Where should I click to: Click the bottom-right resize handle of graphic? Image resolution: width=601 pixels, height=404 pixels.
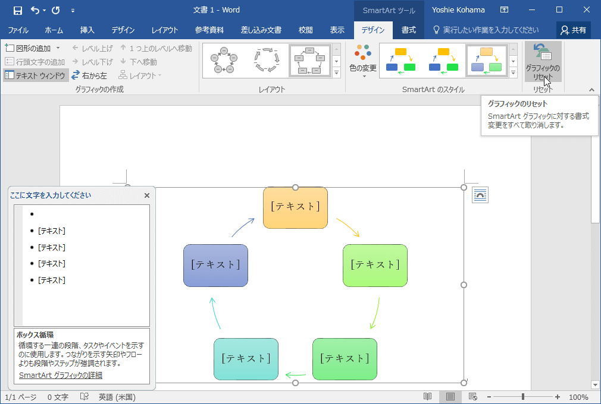point(464,383)
